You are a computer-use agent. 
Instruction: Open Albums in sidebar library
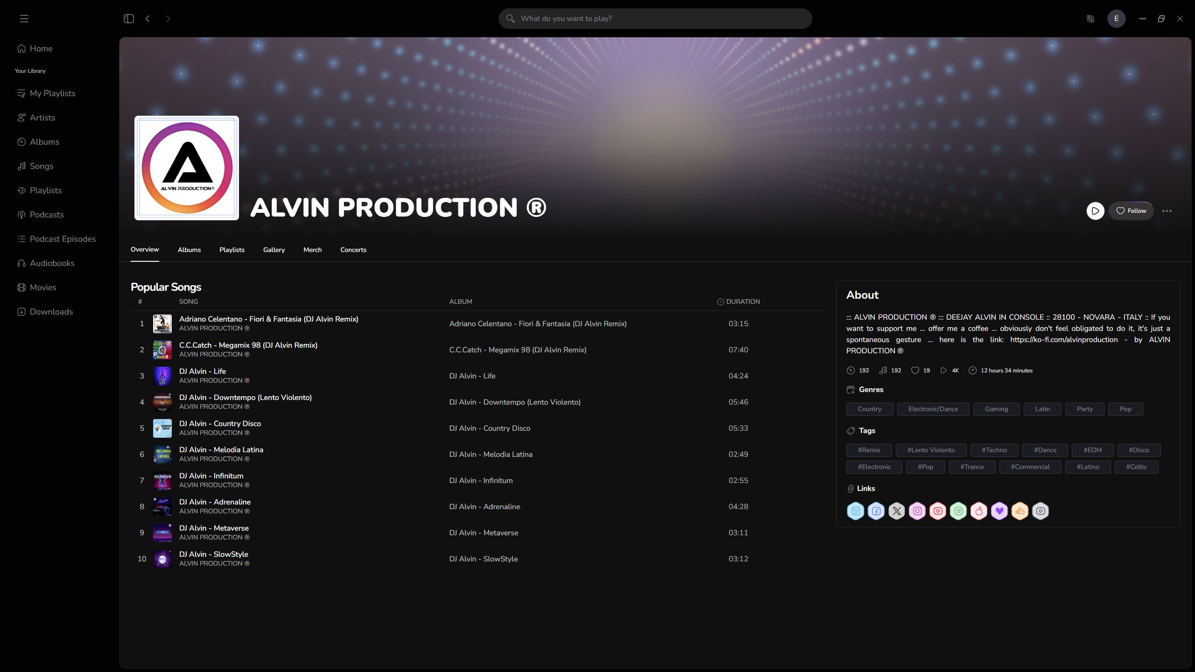click(x=38, y=142)
